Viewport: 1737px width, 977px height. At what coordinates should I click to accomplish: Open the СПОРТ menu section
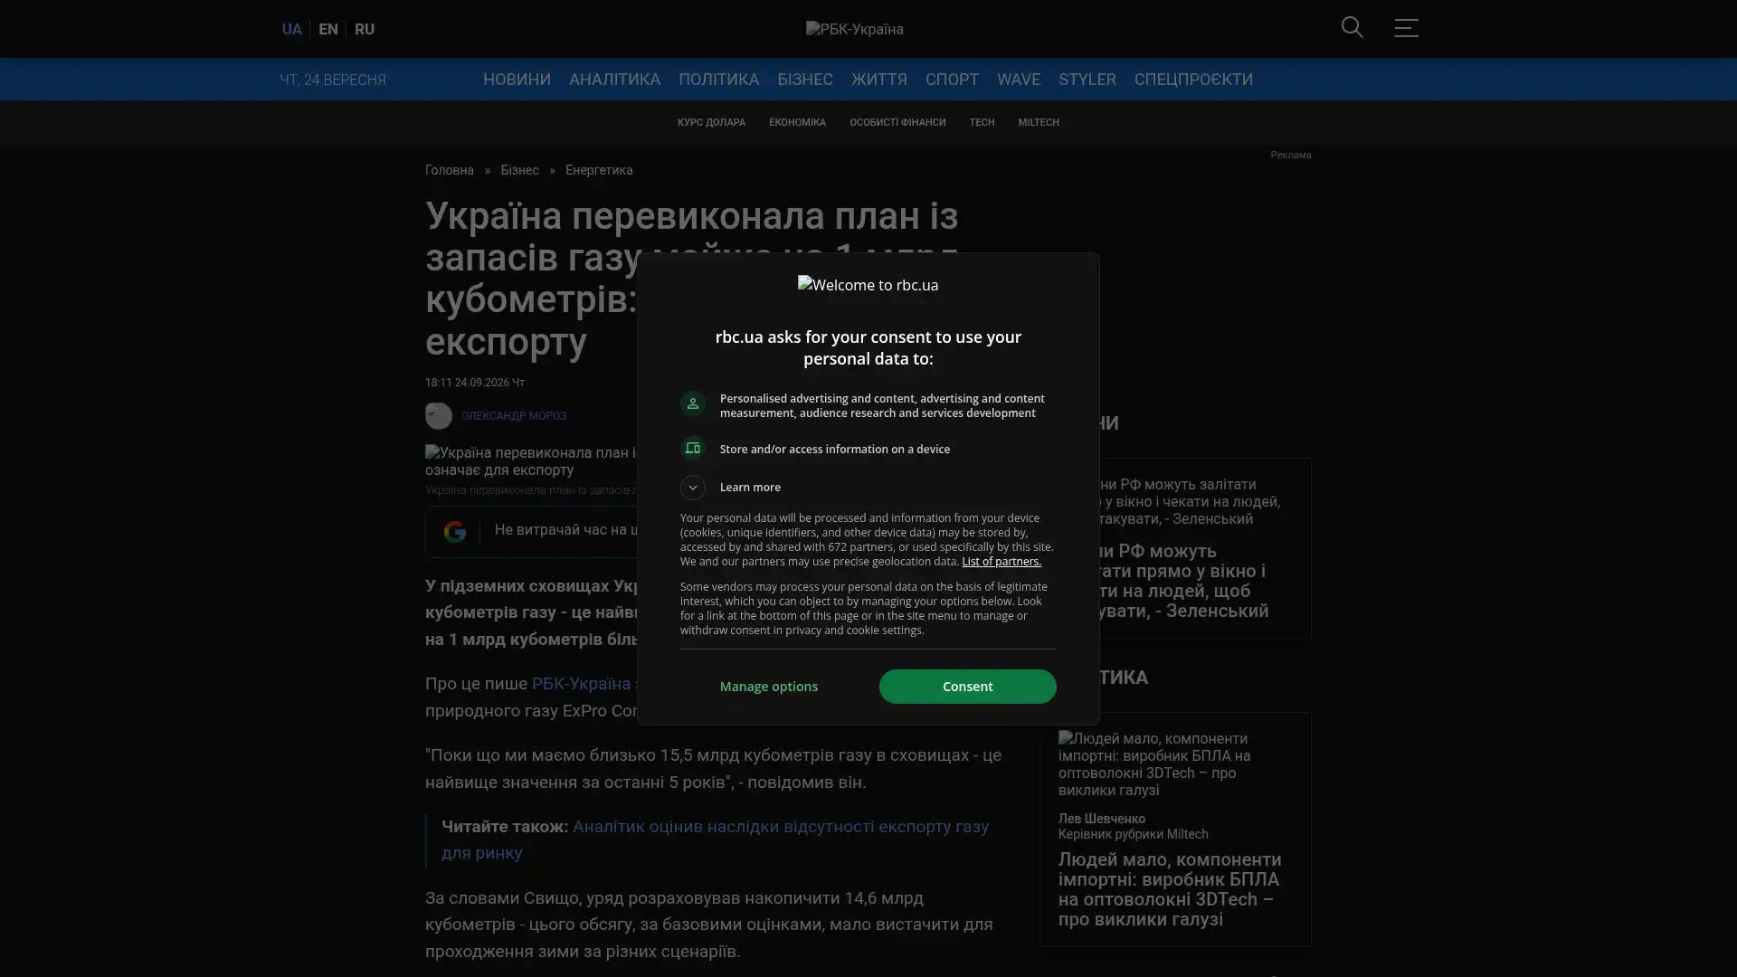click(x=952, y=80)
